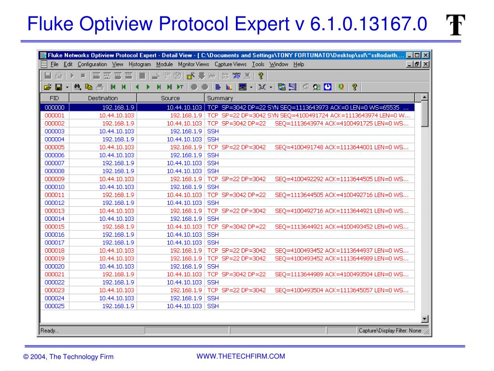This screenshot has height=371, width=494.
Task: Click the binoculars find-frame icon
Action: 78,87
